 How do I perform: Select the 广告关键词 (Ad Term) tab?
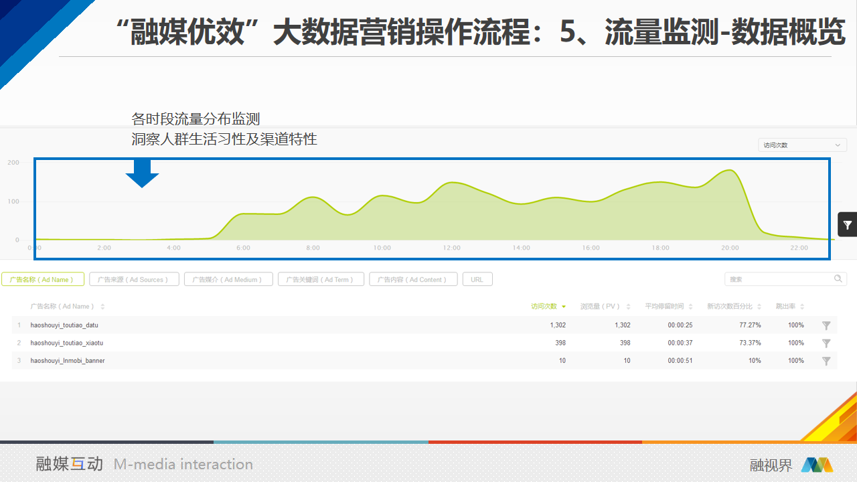pos(321,279)
